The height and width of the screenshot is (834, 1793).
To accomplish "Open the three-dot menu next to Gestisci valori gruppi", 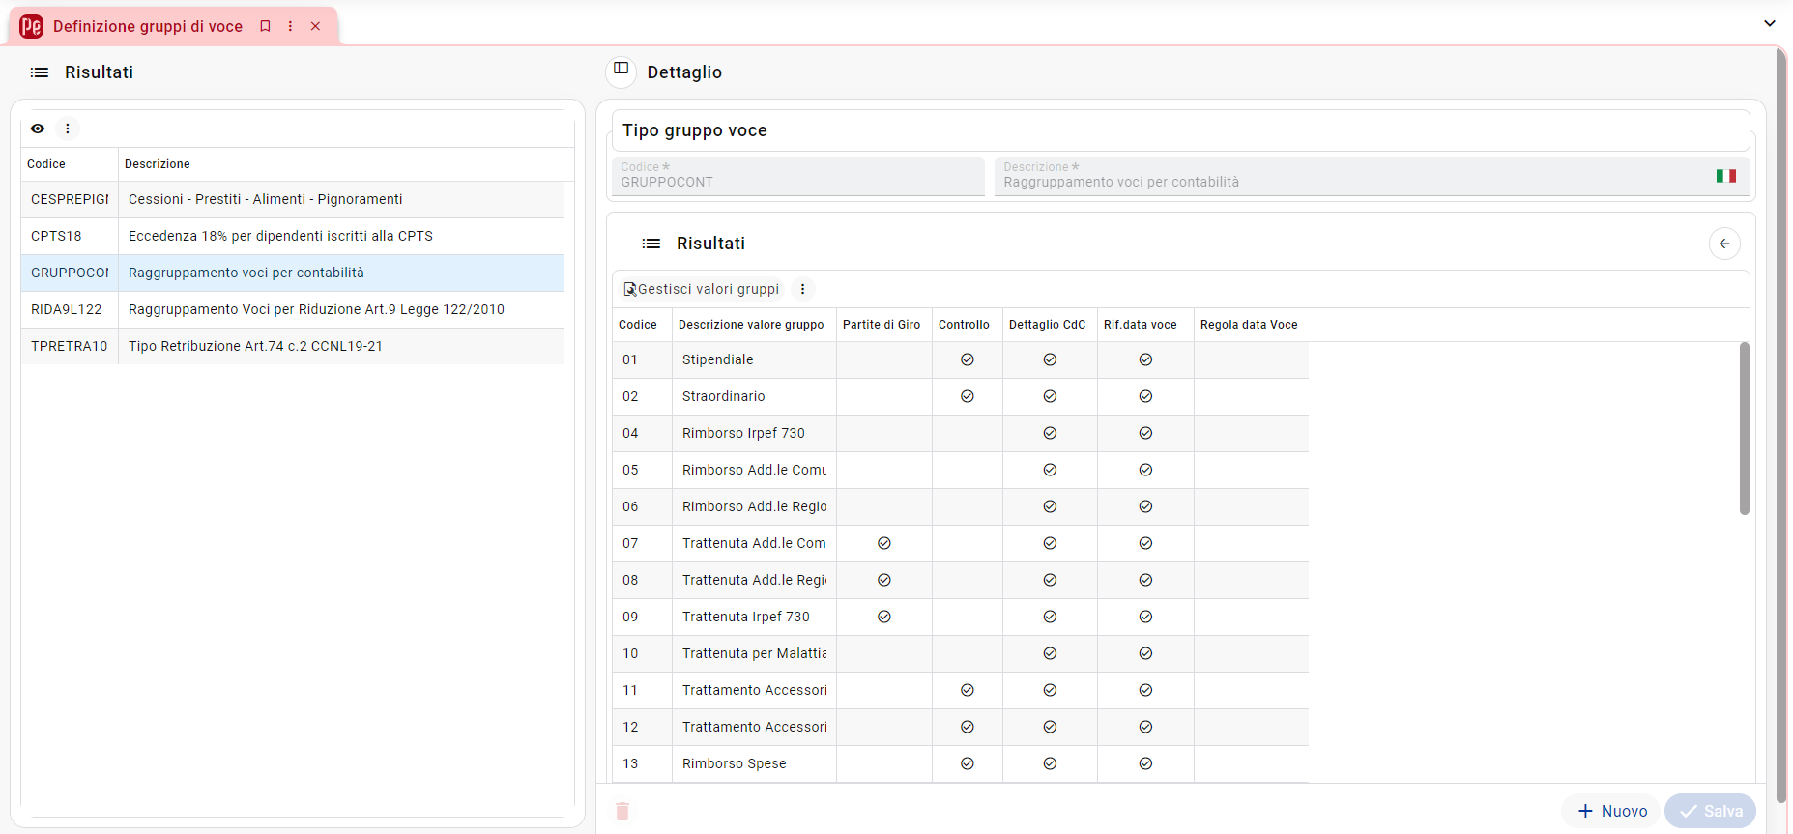I will pyautogui.click(x=802, y=289).
